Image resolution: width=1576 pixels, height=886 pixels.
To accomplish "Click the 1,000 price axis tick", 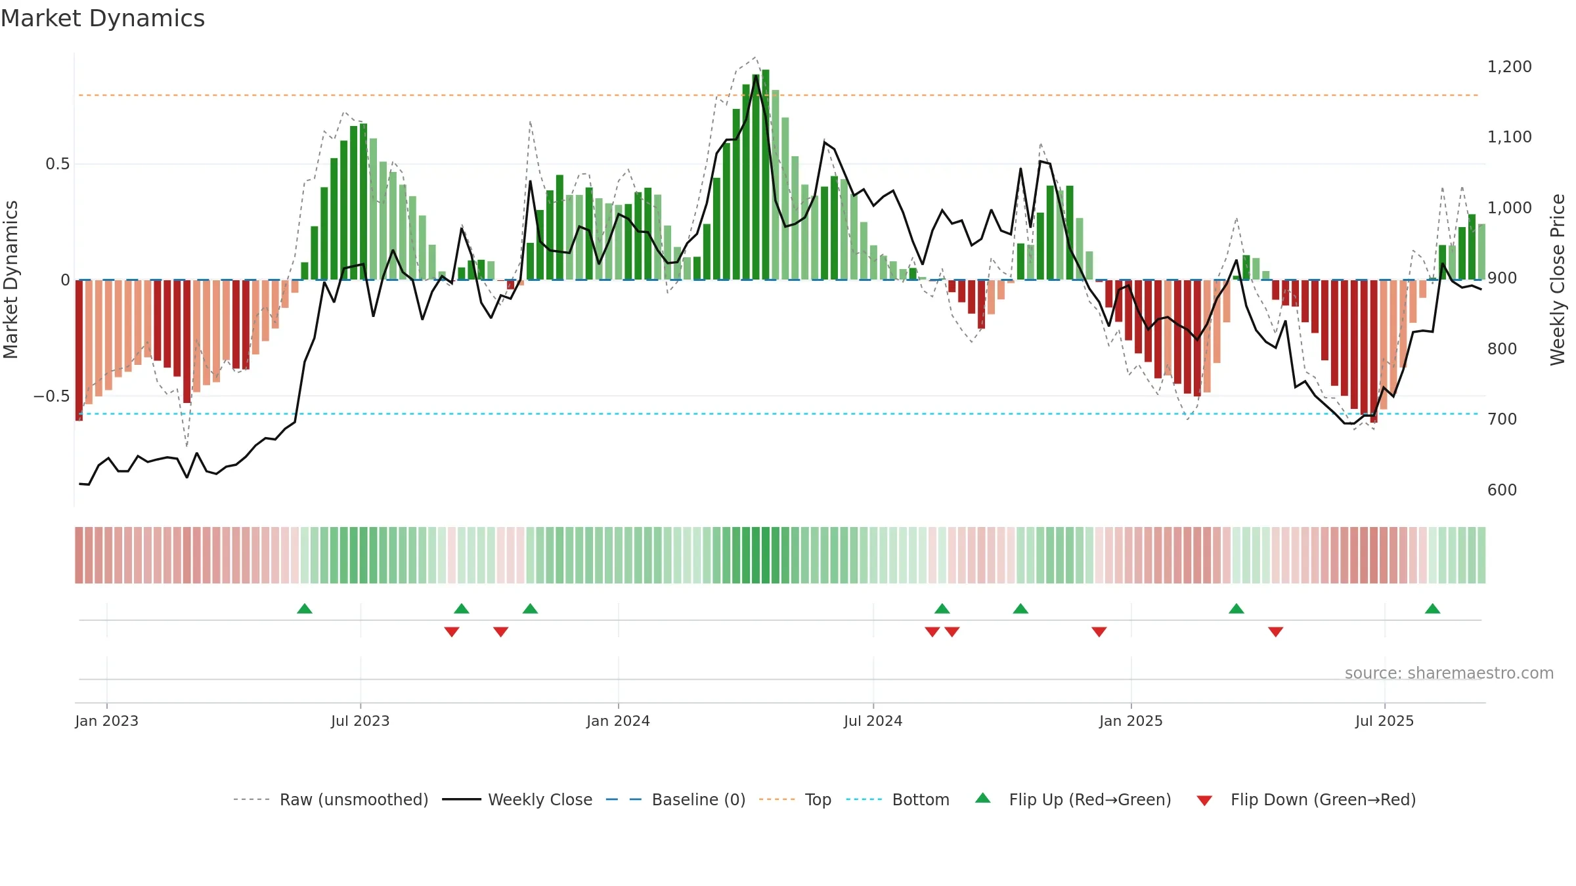I will coord(1510,207).
